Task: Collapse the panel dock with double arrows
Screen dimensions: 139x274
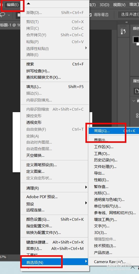Action: tap(126, 22)
